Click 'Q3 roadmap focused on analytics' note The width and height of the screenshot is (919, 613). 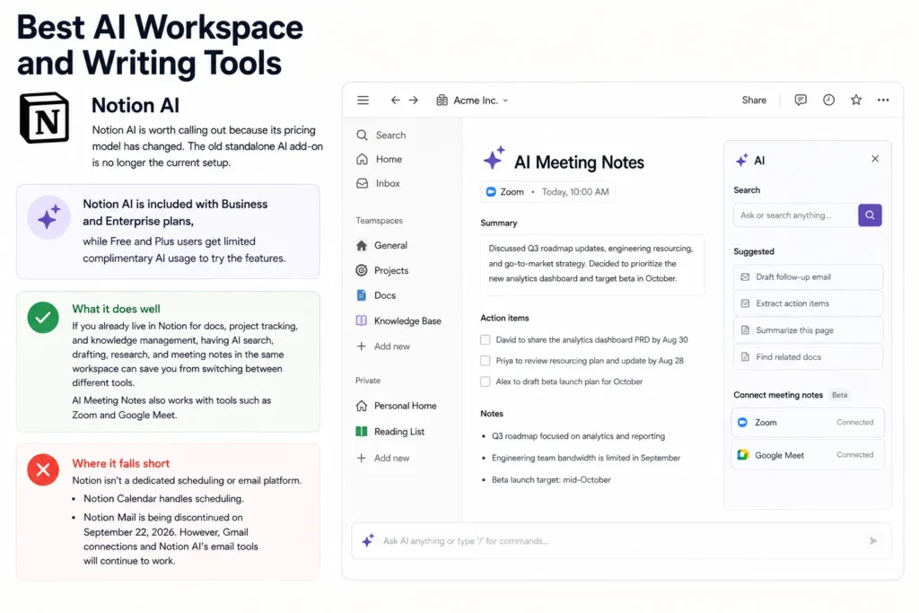pyautogui.click(x=578, y=436)
